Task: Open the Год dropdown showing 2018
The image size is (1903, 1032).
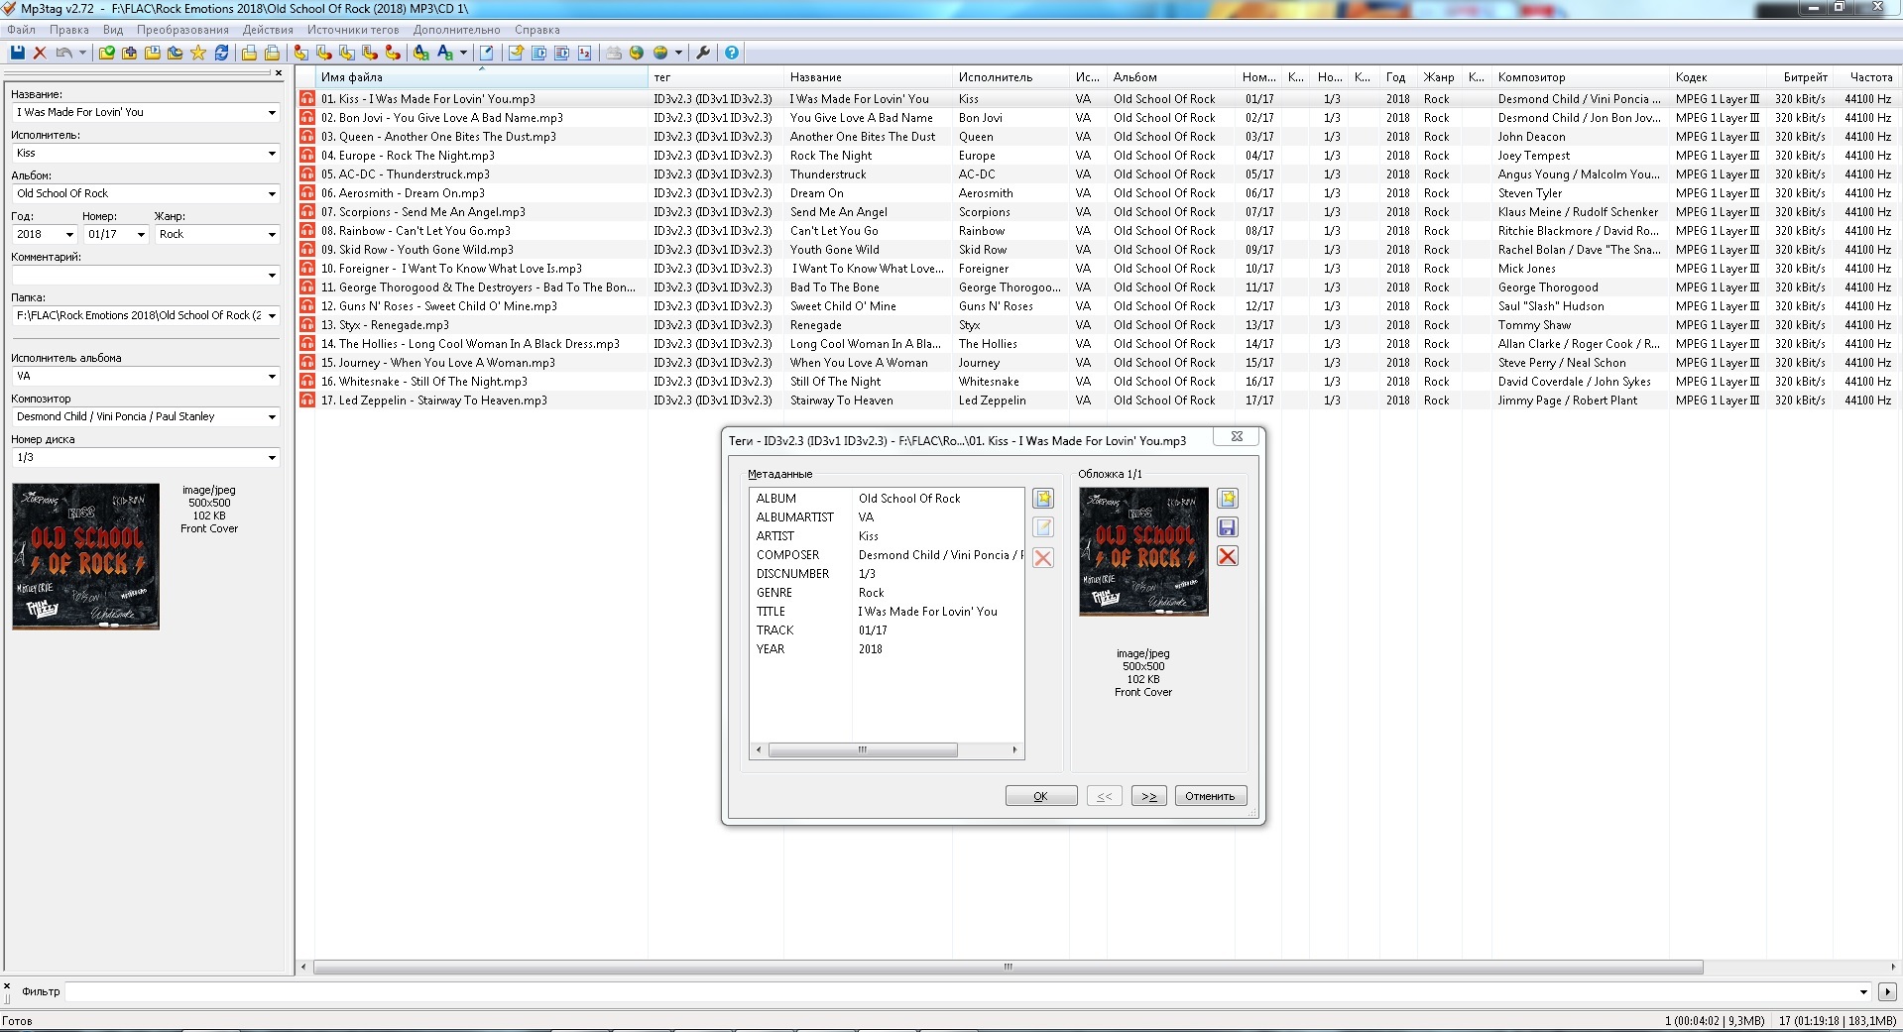Action: pos(69,235)
